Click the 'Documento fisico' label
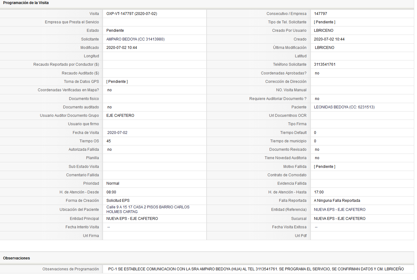Screen dimensions: 417x280 click(x=84, y=99)
